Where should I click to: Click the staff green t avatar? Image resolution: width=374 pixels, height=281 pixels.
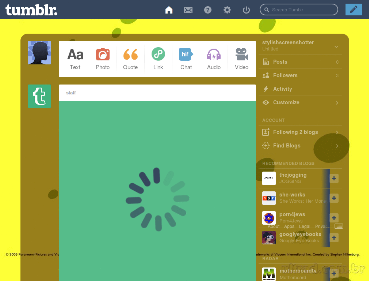point(39,96)
